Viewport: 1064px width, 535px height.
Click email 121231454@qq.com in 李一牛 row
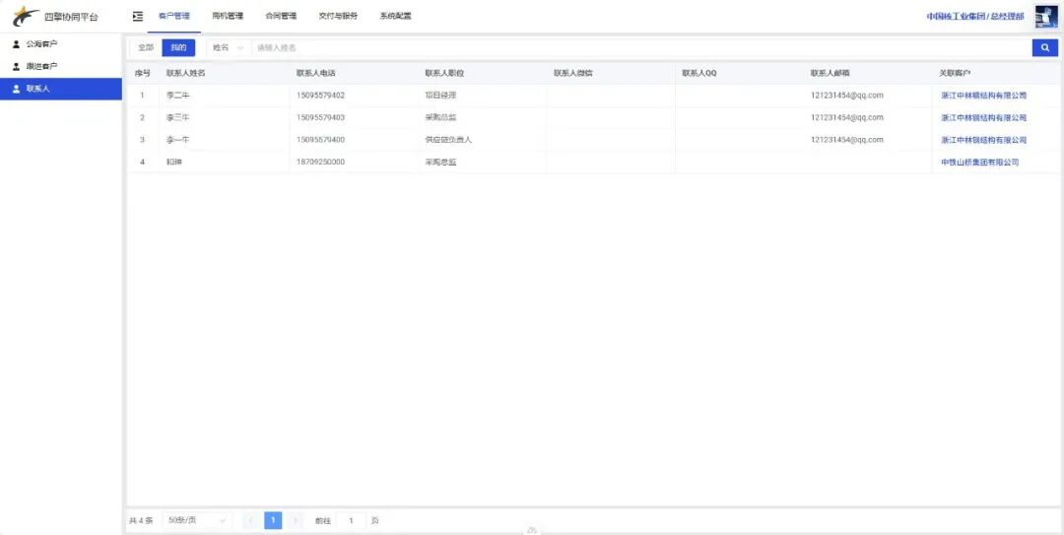847,141
